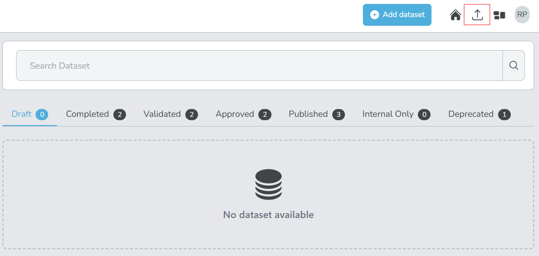Image resolution: width=539 pixels, height=256 pixels.
Task: Click the Published count badge showing 3
Action: click(x=339, y=114)
